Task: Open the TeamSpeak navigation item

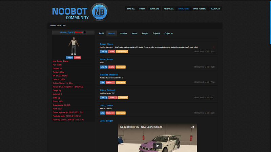Action: (x=215, y=9)
